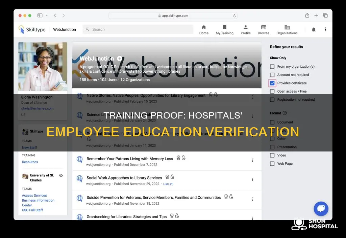Open the chat support bubble
This screenshot has width=346, height=238.
(321, 209)
